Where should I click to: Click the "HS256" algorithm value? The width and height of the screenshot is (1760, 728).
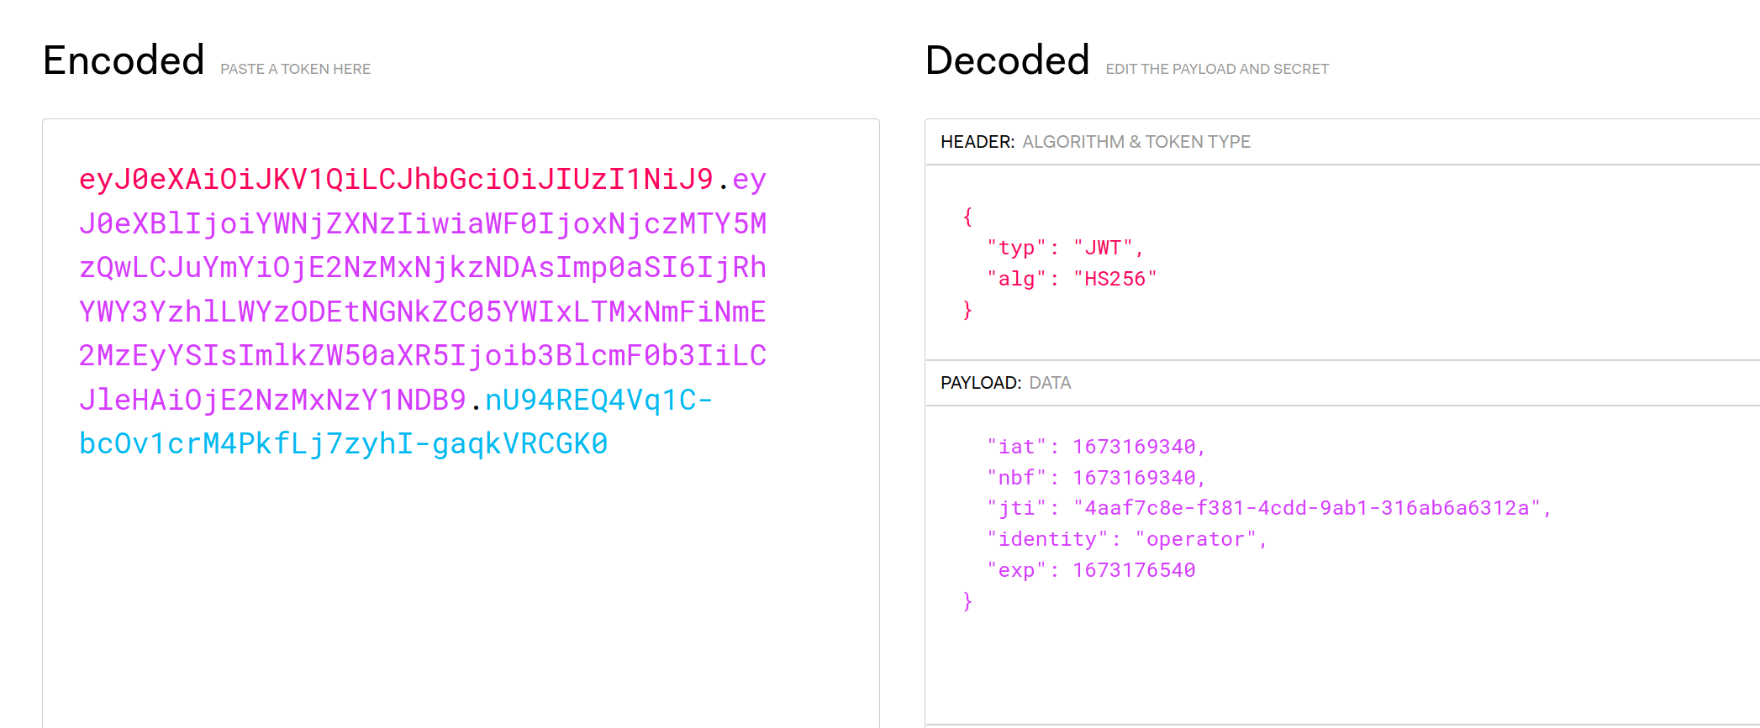(1114, 279)
